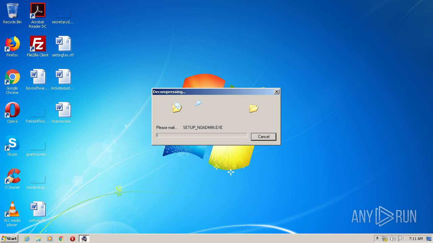433x243 pixels.
Task: Open the Start menu
Action: tap(9, 238)
